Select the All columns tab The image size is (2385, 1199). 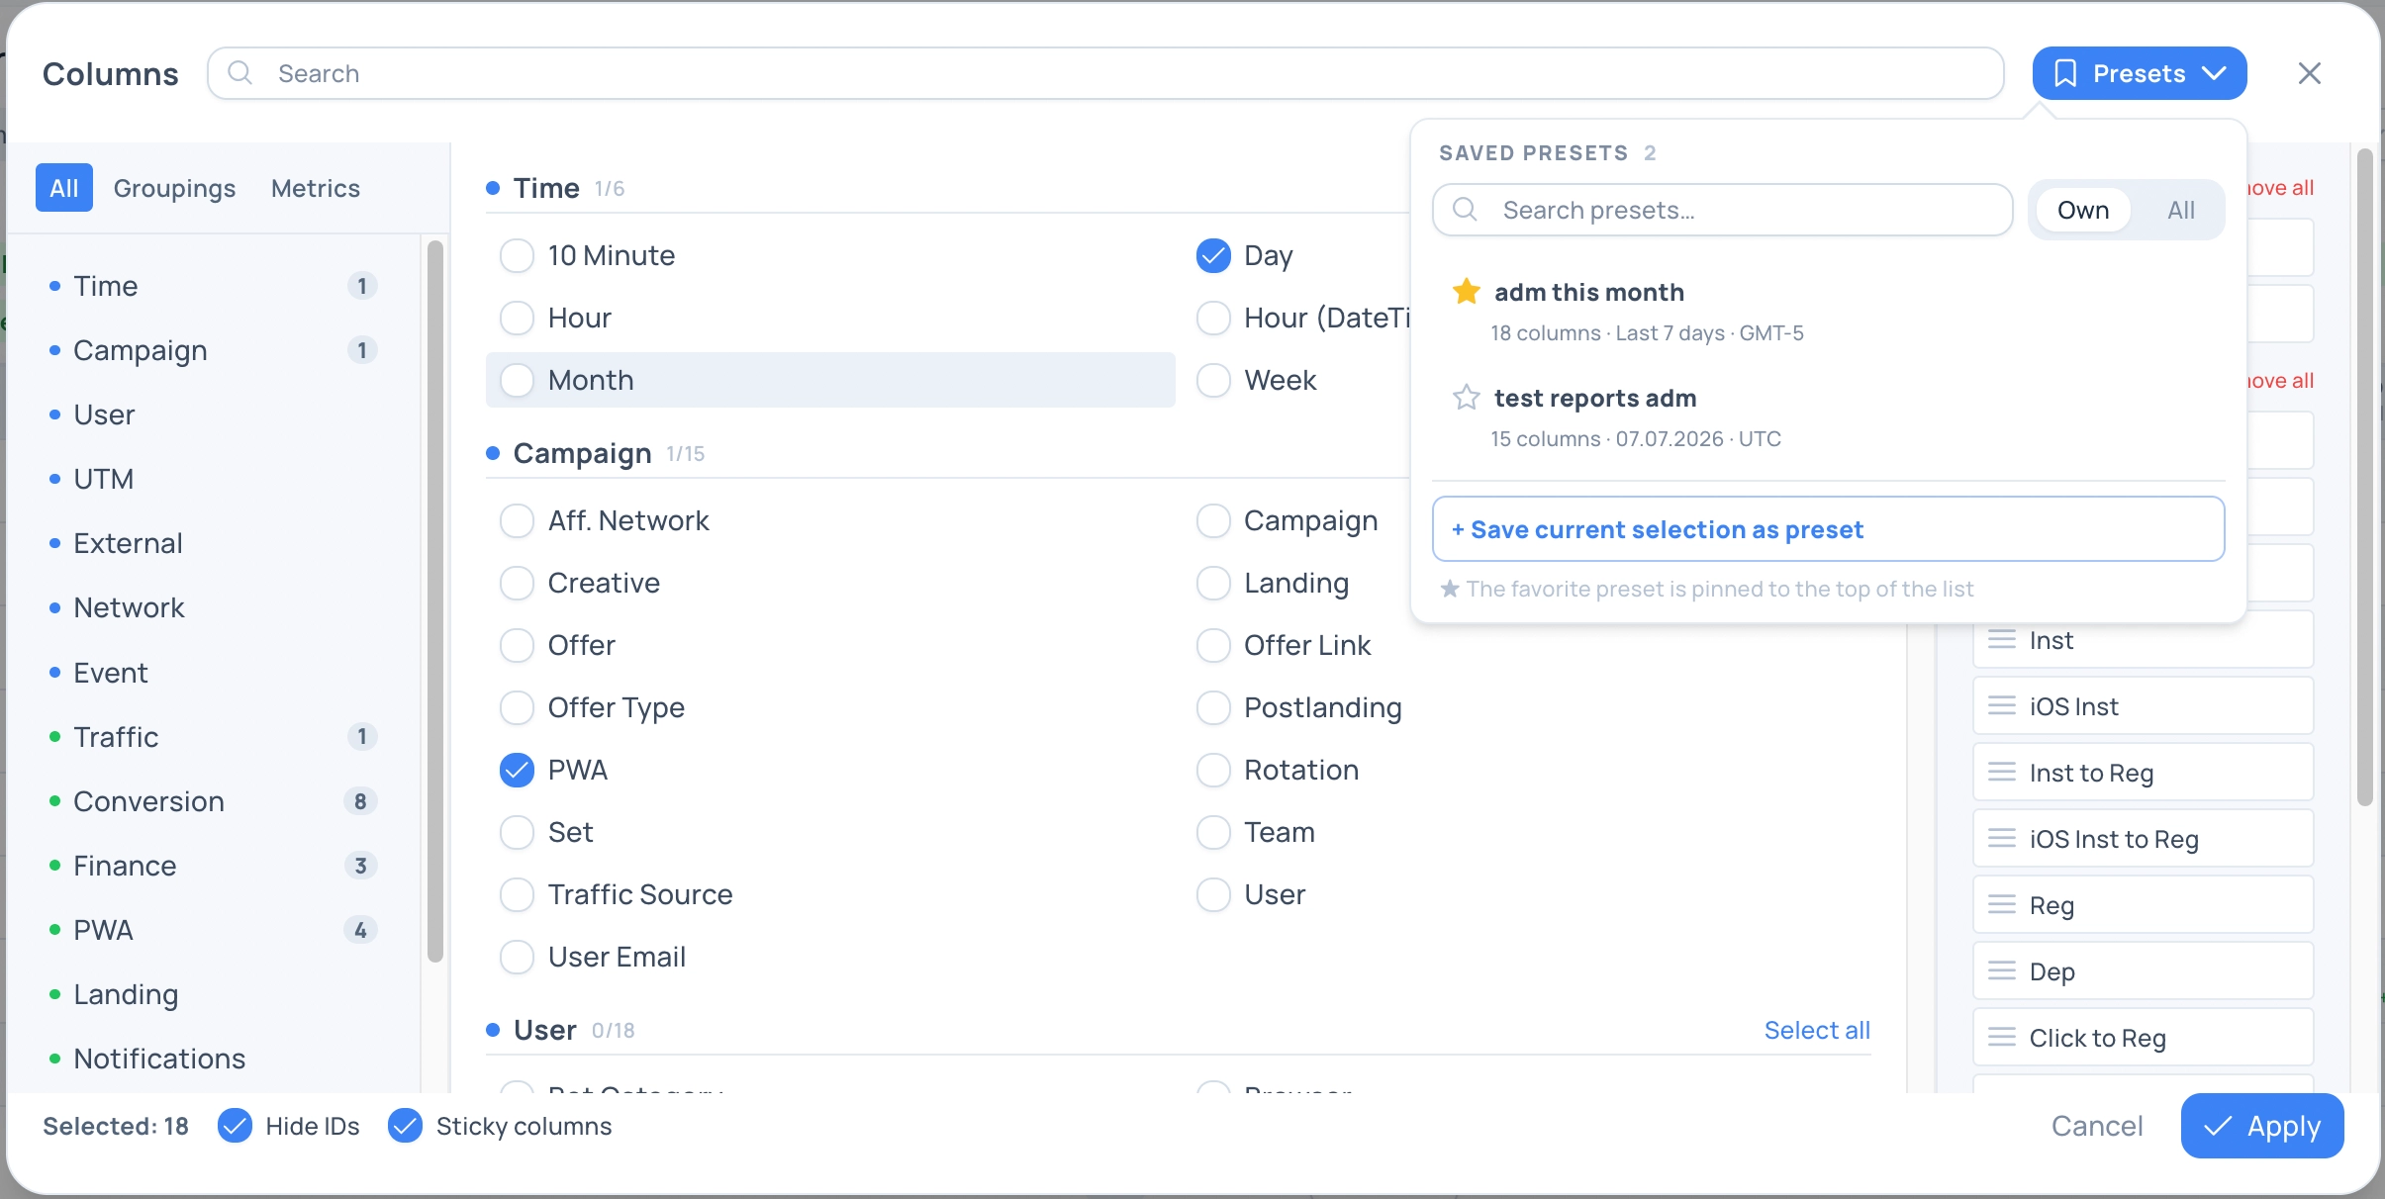64,188
